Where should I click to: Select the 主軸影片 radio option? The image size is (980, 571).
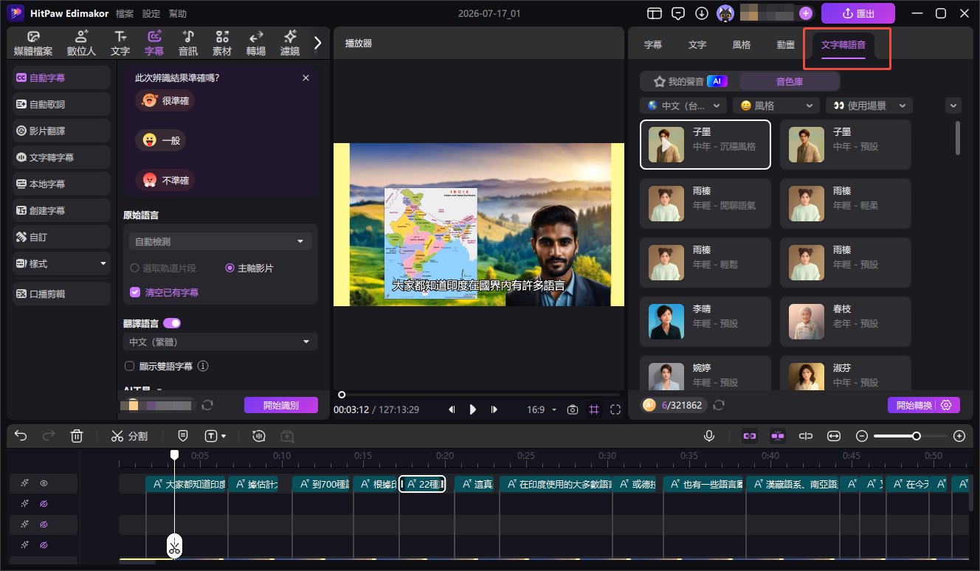pos(249,269)
